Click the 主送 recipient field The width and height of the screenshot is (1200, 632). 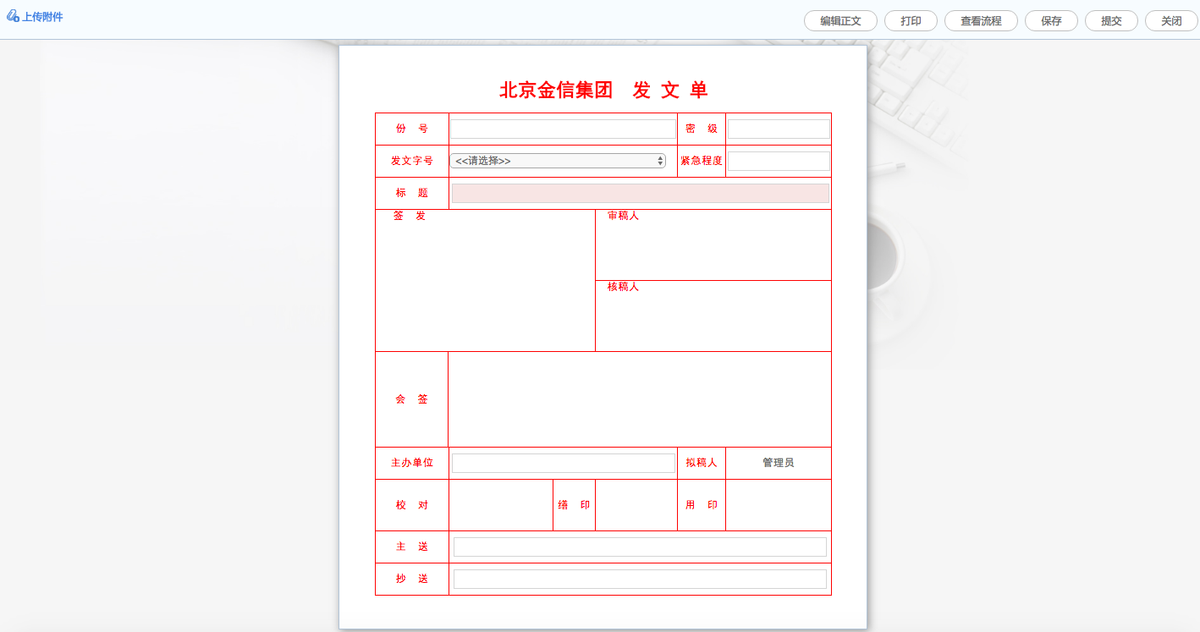[640, 547]
